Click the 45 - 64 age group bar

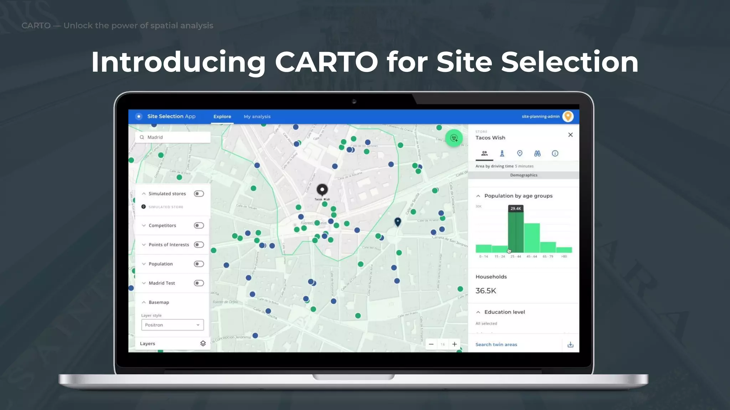[532, 238]
